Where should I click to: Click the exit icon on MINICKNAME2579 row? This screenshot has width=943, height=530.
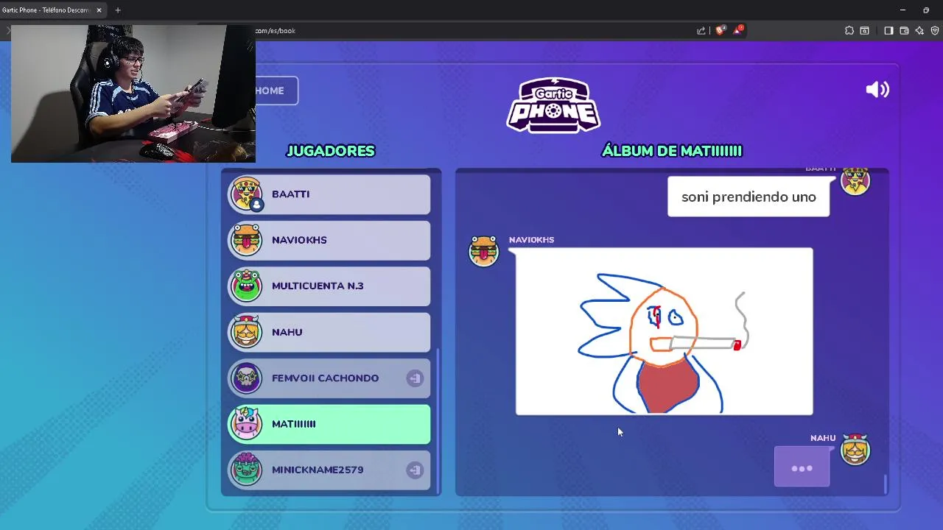(x=415, y=470)
